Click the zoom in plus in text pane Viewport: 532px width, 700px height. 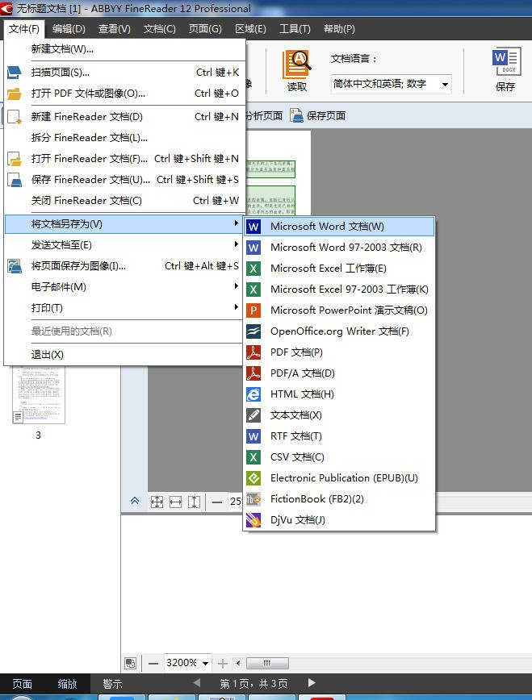pos(223,664)
